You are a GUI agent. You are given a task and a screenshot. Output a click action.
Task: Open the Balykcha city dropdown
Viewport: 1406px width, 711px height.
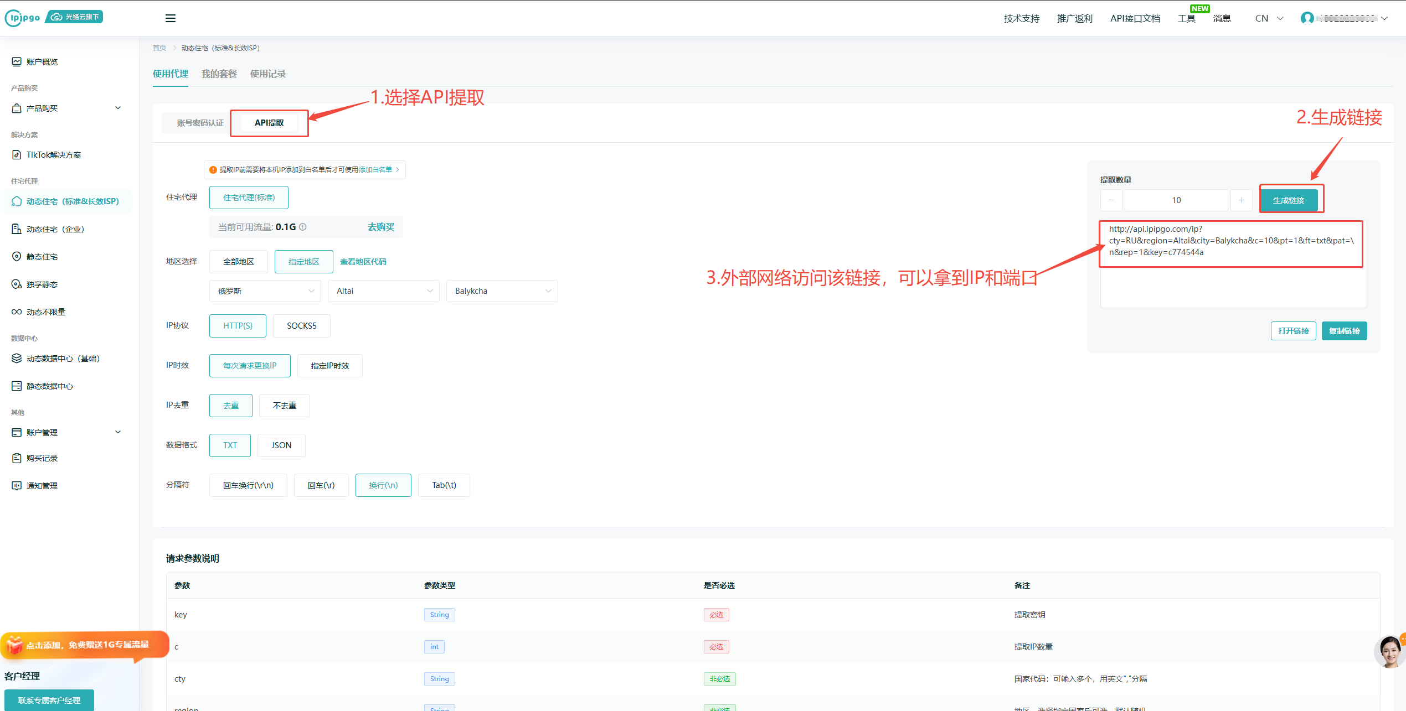click(x=502, y=291)
